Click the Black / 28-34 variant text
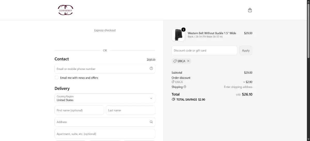The image size is (310, 141). coord(205,37)
